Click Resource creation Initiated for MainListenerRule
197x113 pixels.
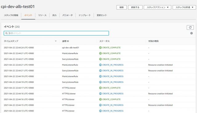pyautogui.click(x=160, y=65)
